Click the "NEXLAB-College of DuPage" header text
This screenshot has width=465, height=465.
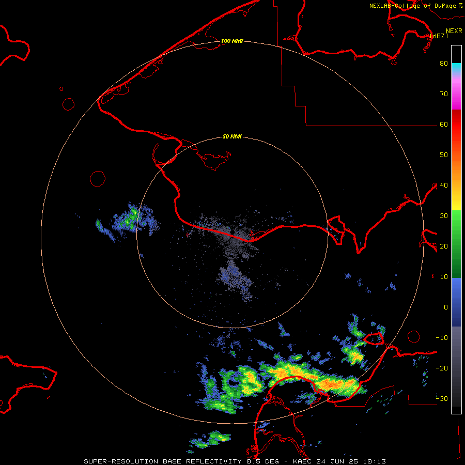[412, 6]
